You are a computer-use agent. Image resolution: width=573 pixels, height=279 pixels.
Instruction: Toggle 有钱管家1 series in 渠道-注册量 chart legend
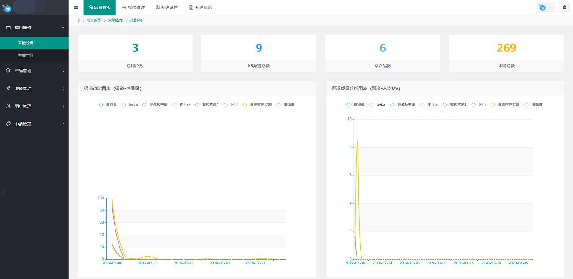click(206, 105)
